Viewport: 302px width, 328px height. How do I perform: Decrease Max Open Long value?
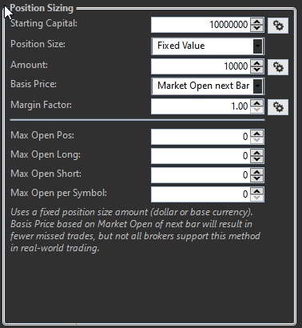[x=257, y=159]
